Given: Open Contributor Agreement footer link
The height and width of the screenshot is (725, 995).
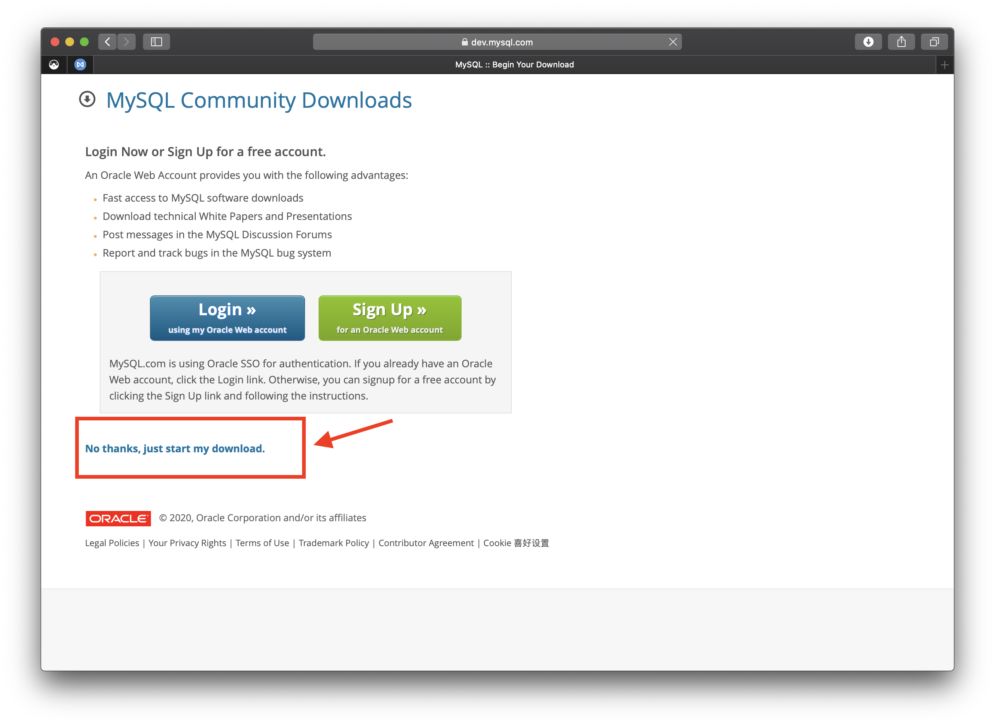Looking at the screenshot, I should [426, 543].
